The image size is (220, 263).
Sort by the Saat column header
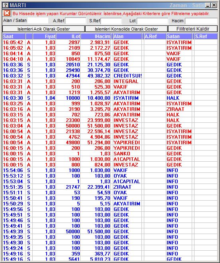pyautogui.click(x=14, y=37)
